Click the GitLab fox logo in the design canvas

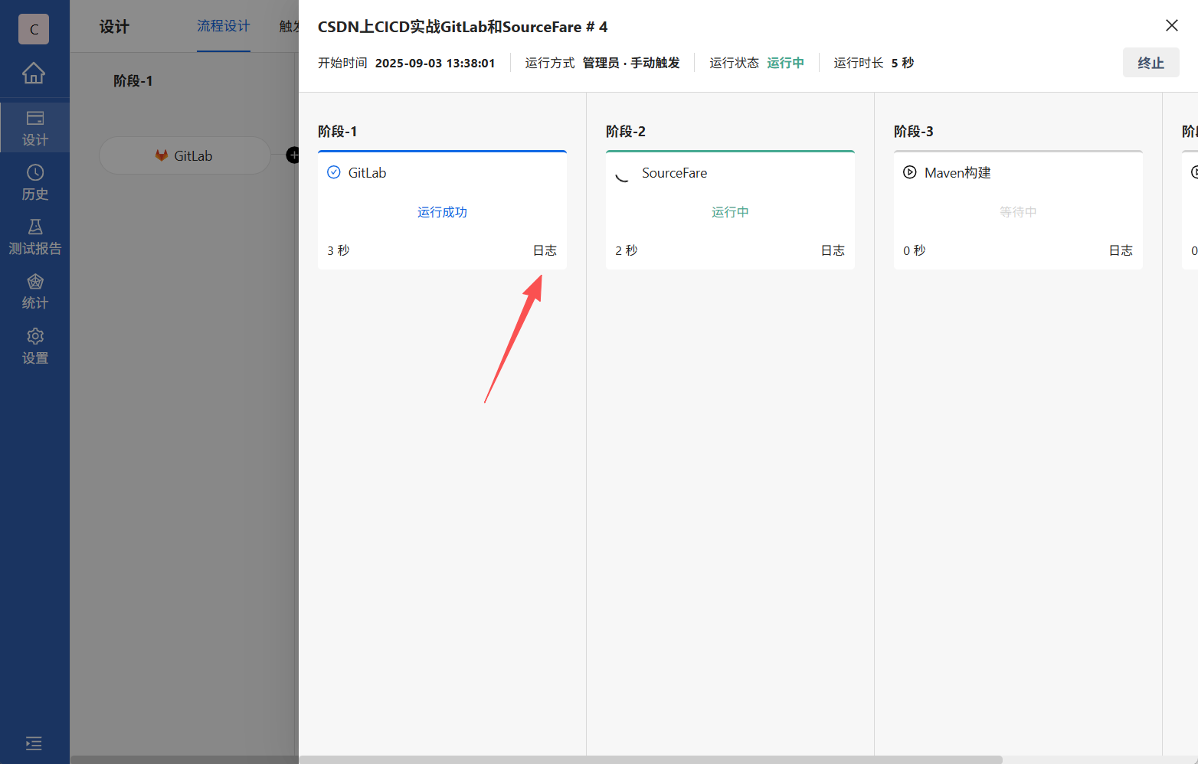(x=162, y=155)
